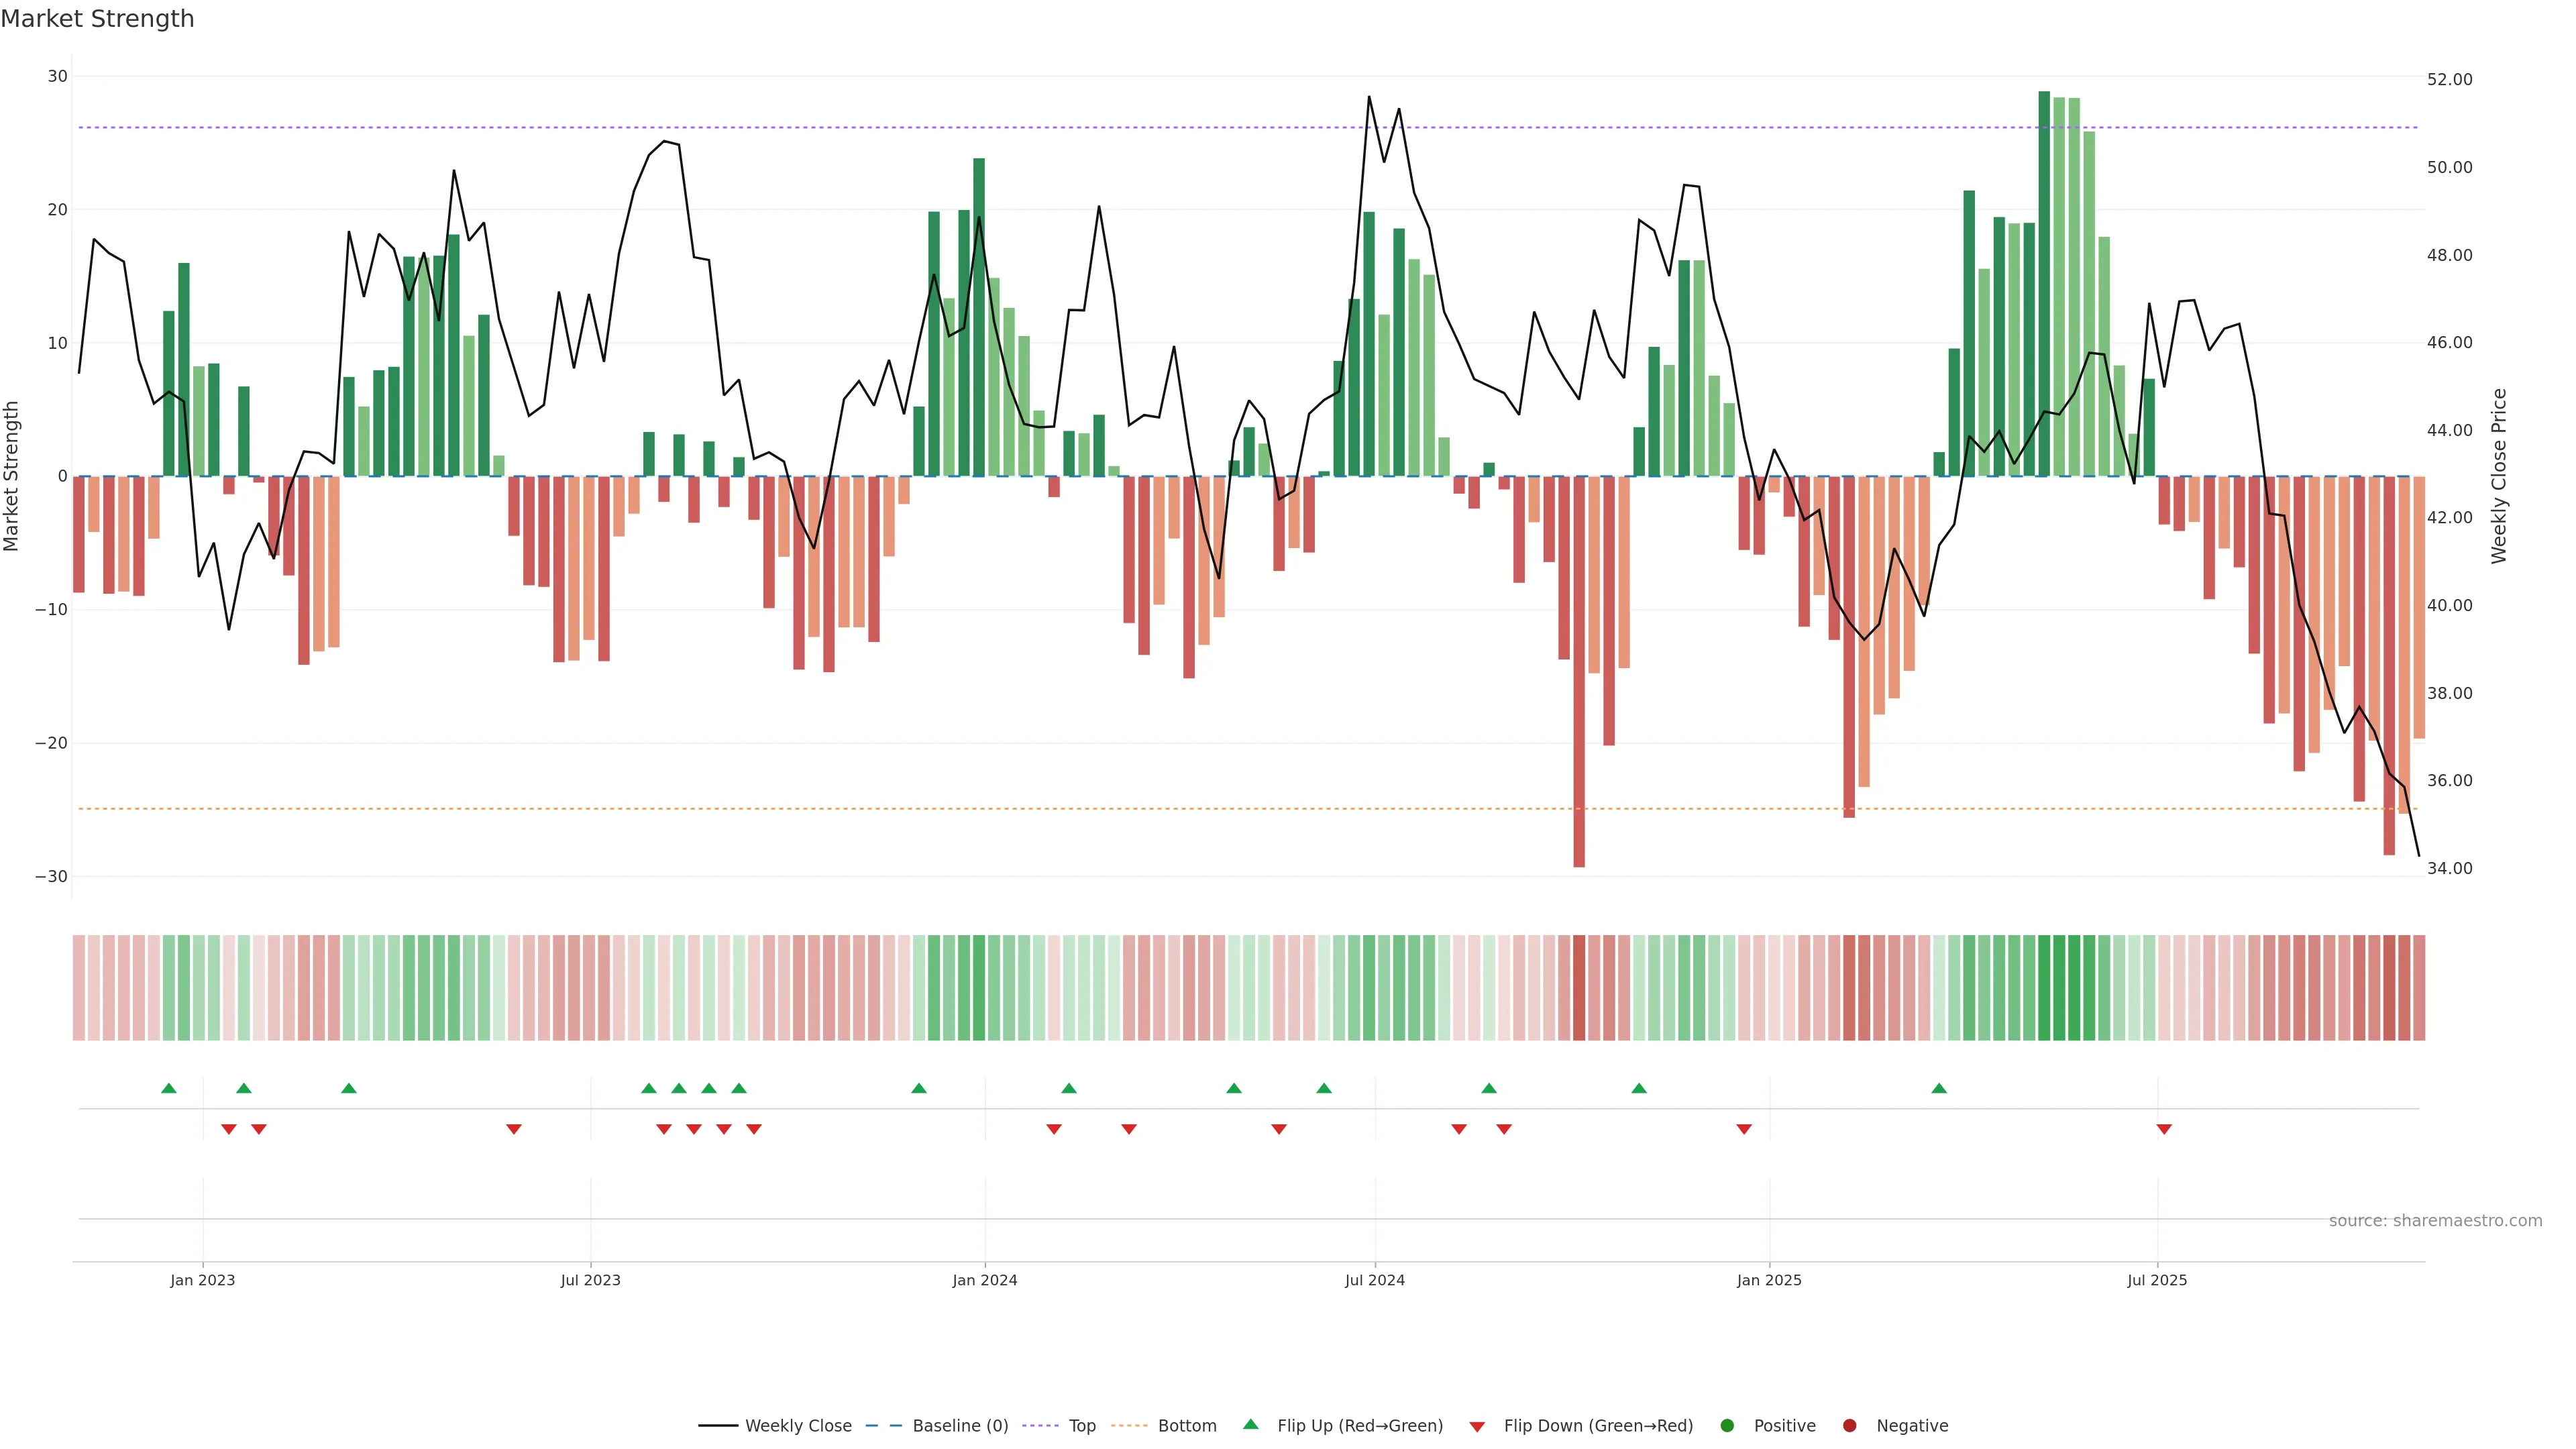Screen dimensions: 2576x1449
Task: Click the Jan 2024 x-axis label
Action: [984, 1280]
